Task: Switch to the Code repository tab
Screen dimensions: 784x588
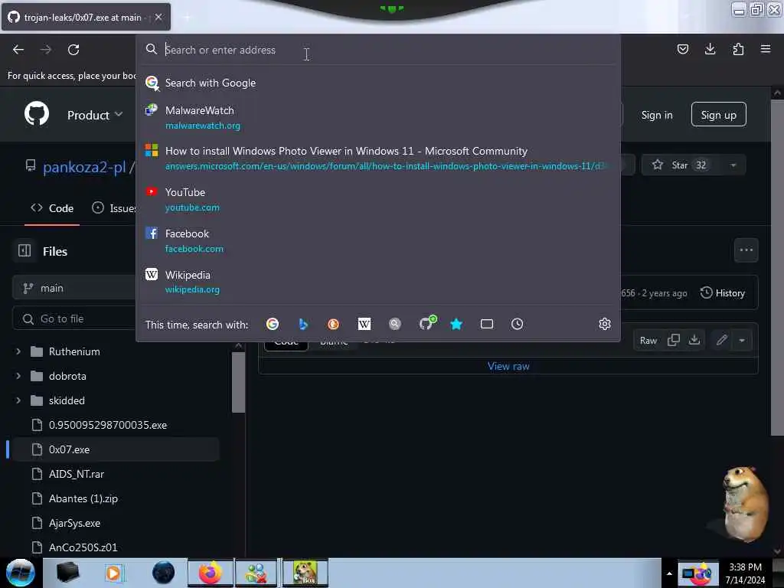Action: click(52, 208)
